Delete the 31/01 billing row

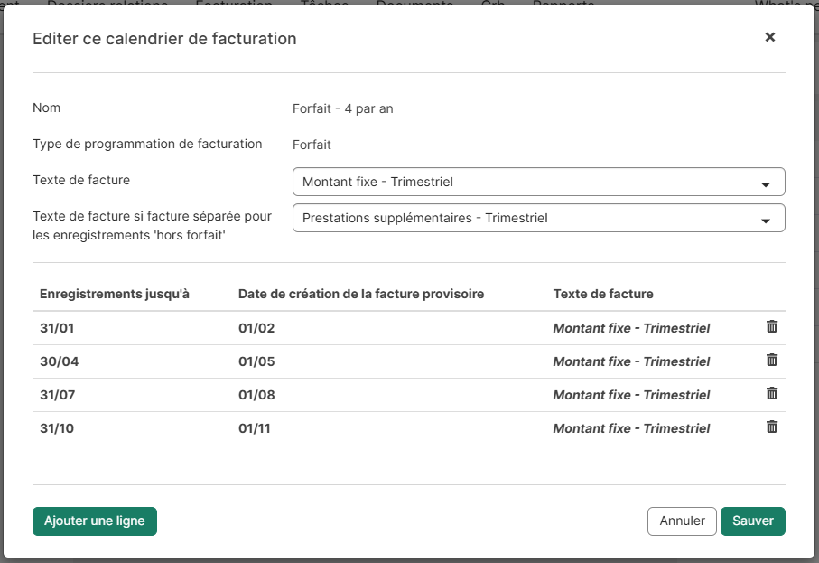point(771,327)
